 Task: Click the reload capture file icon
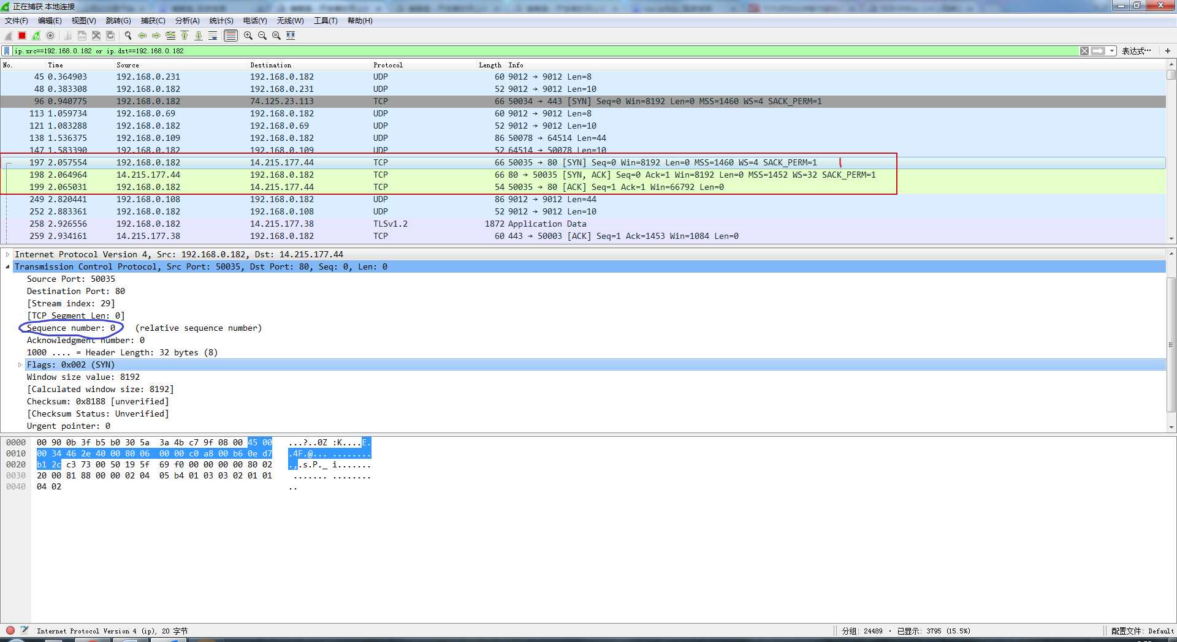110,36
